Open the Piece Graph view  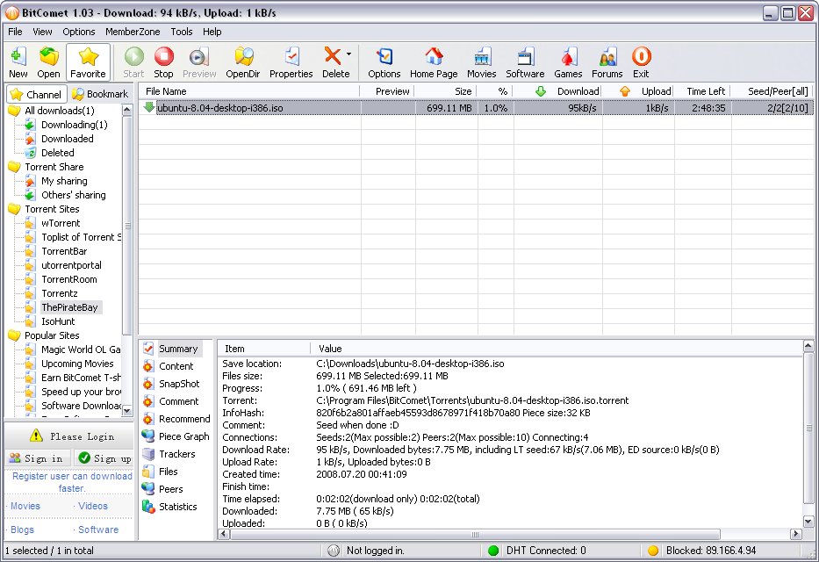(x=183, y=436)
